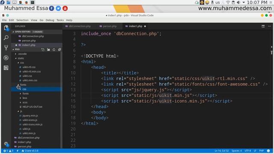The image size is (274, 154).
Task: Click the Refresh Explorer icon
Action: coord(54,50)
